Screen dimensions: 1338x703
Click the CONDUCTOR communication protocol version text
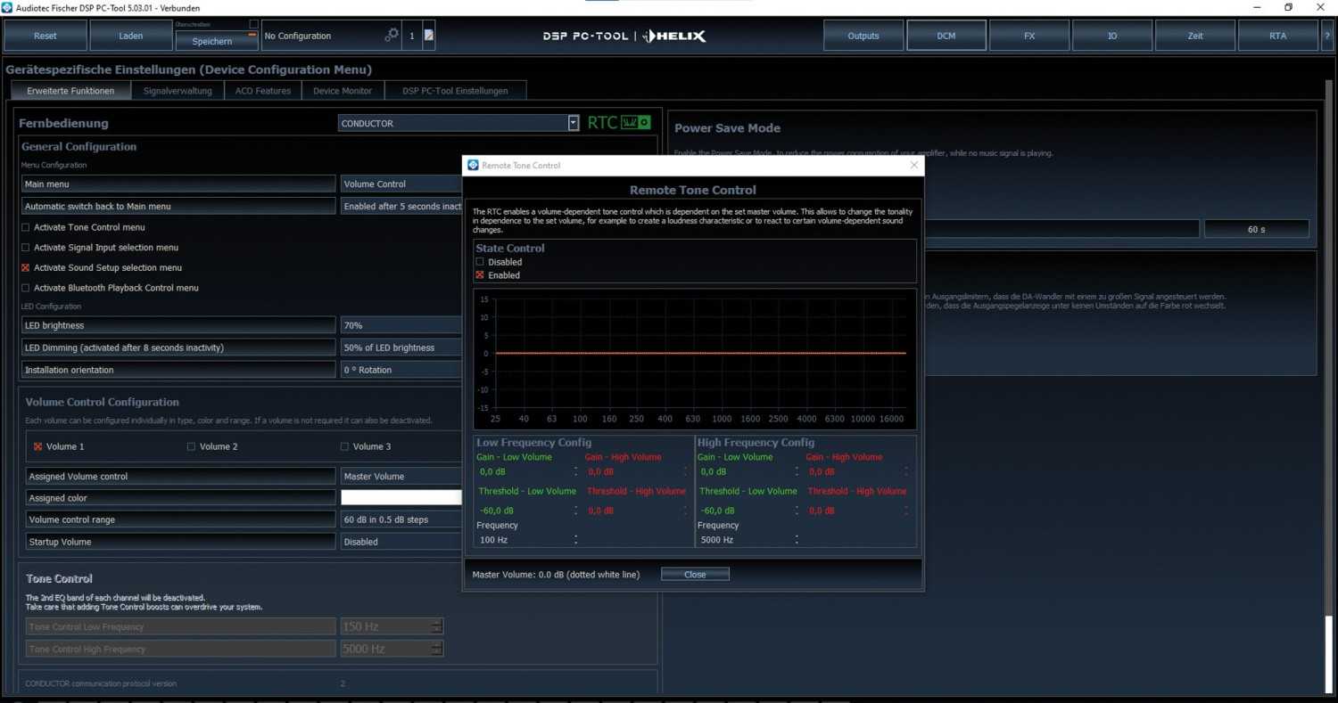(x=101, y=683)
